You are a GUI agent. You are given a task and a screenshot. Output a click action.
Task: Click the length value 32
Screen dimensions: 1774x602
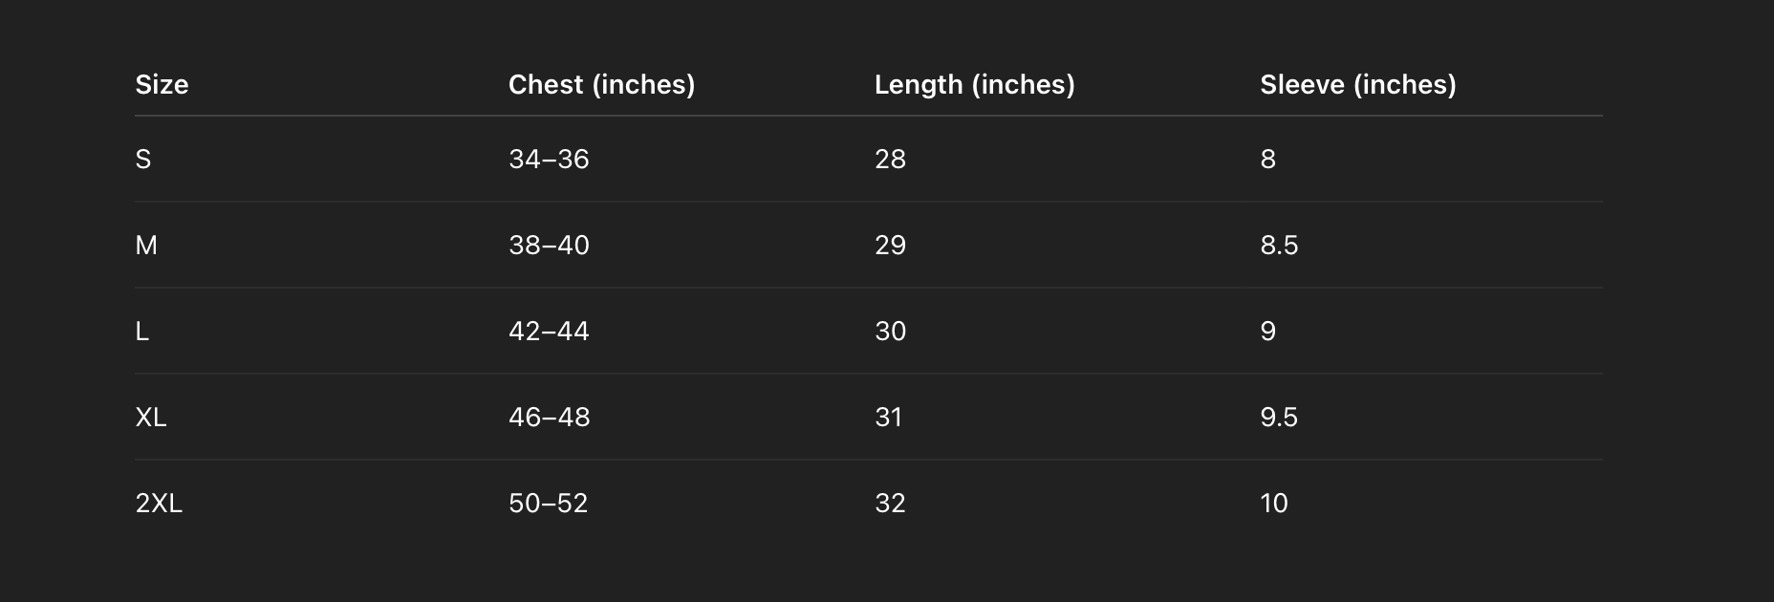(x=890, y=503)
